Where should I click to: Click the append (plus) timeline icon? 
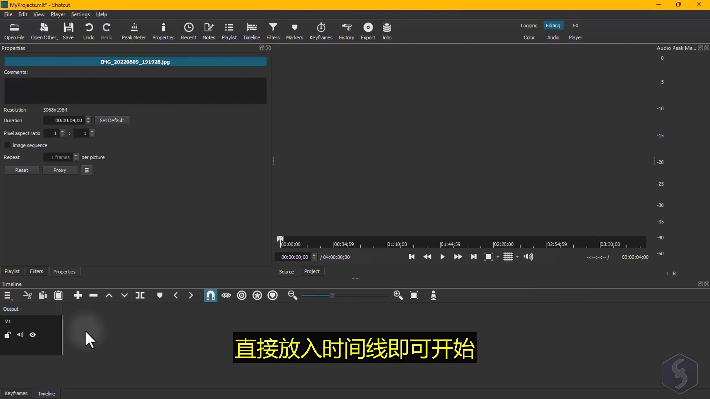tap(78, 296)
